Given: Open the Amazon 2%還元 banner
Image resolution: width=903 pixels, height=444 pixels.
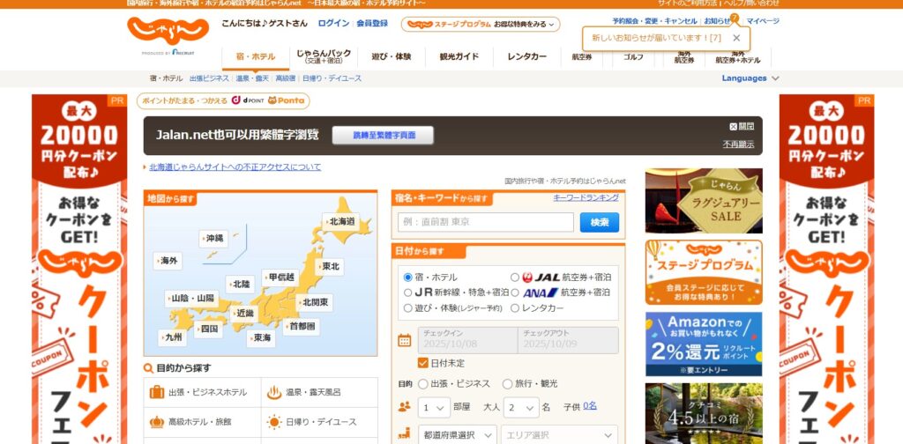Looking at the screenshot, I should (704, 344).
